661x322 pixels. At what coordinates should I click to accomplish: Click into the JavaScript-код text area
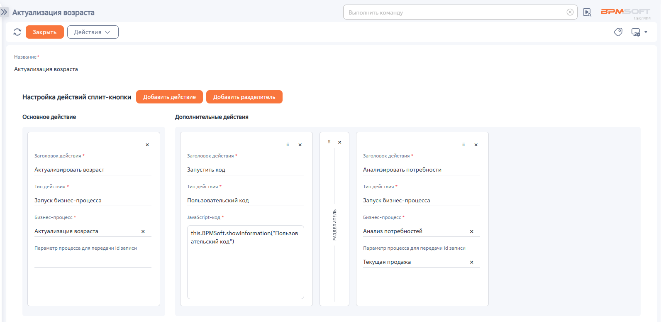click(x=246, y=262)
